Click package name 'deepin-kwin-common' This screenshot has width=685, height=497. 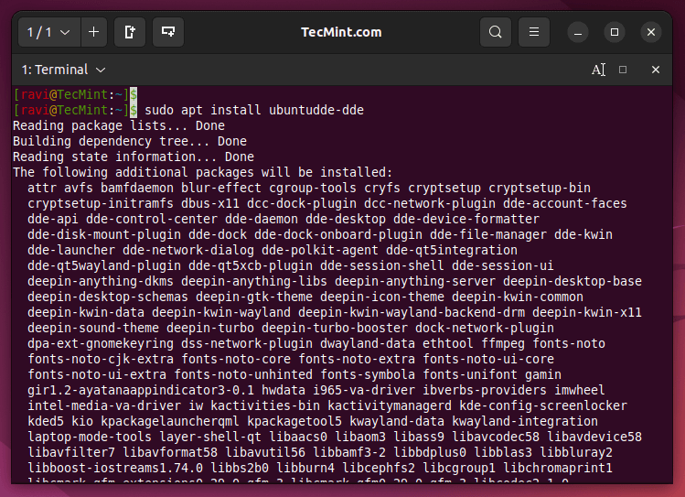(518, 297)
